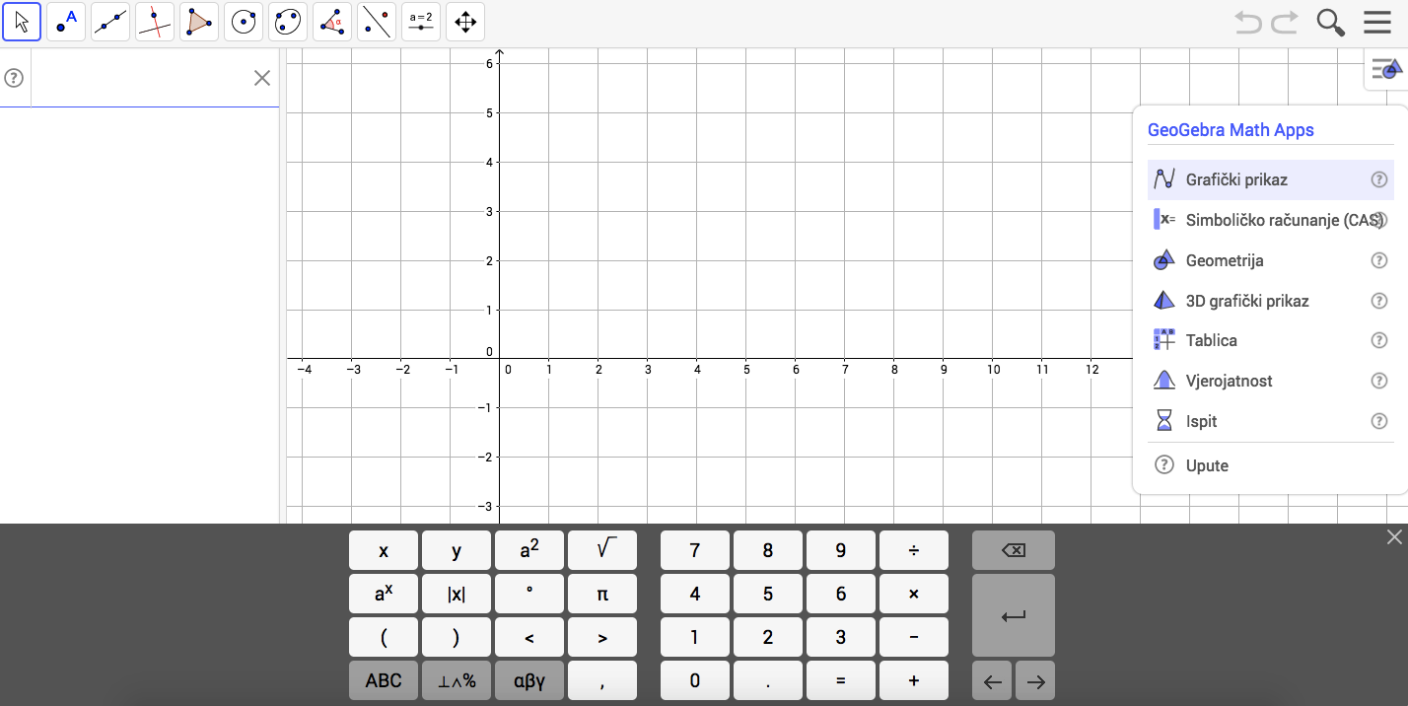
Task: Select Move Graphics View tool
Action: (465, 22)
